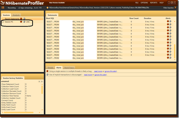Open the REPORTS menu
Screen dimensions: 179x118
pos(154,3)
